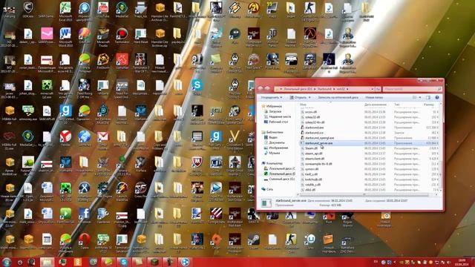475x267 pixels.
Task: Open Загрузки in the navigation pane
Action: coord(273,111)
